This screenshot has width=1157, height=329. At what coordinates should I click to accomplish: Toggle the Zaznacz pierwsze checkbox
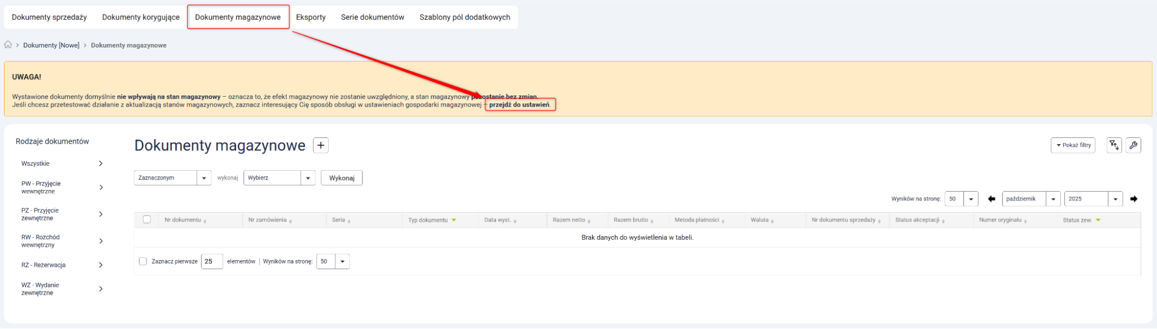(143, 261)
